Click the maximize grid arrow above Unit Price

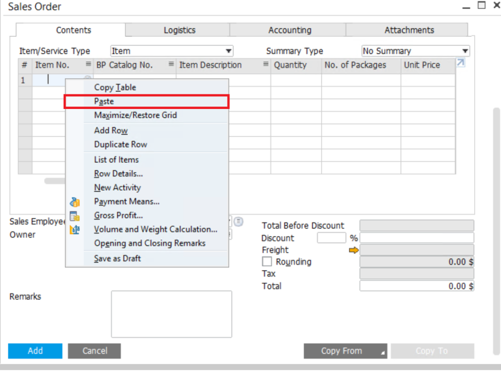[460, 63]
